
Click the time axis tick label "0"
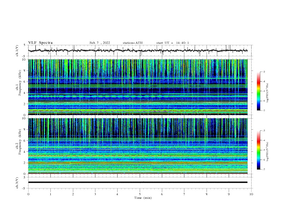pos(28,194)
